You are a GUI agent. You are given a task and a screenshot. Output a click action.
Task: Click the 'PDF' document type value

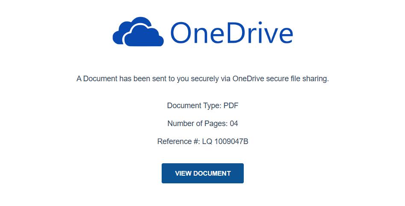coord(231,106)
